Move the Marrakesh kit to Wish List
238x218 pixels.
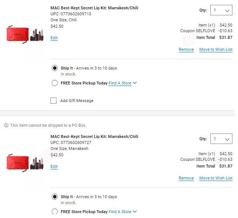[216, 178]
